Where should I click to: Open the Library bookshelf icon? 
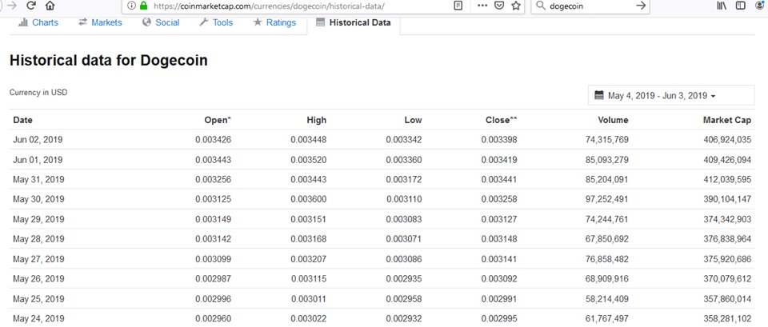pyautogui.click(x=722, y=6)
